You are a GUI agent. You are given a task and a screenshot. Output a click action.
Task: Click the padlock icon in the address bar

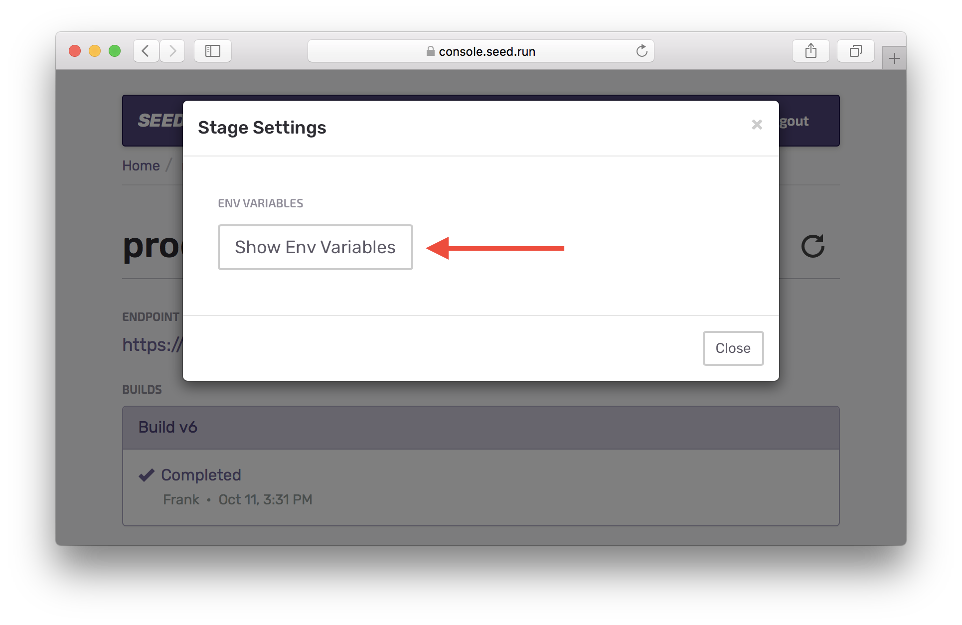click(430, 51)
